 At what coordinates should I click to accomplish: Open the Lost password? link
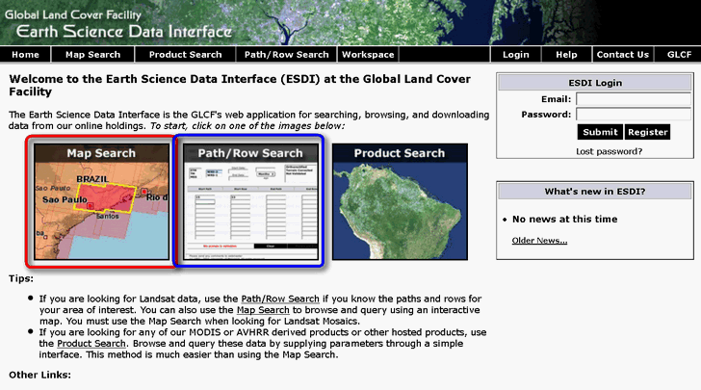pos(609,151)
